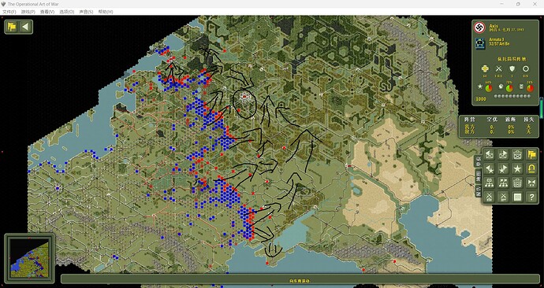Screen dimensions: 544x288
Task: Switch to the 地图 side tab
Action: [x=479, y=175]
